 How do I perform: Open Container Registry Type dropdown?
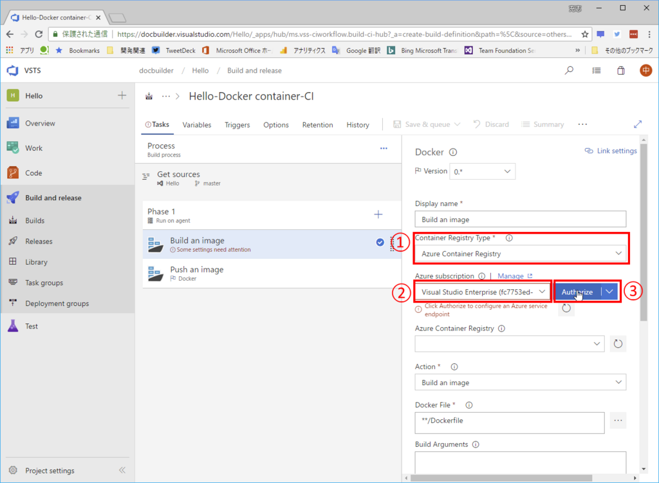pyautogui.click(x=520, y=254)
